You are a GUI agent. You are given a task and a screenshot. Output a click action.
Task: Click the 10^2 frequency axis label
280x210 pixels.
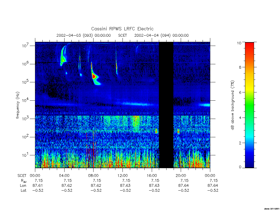26,137
